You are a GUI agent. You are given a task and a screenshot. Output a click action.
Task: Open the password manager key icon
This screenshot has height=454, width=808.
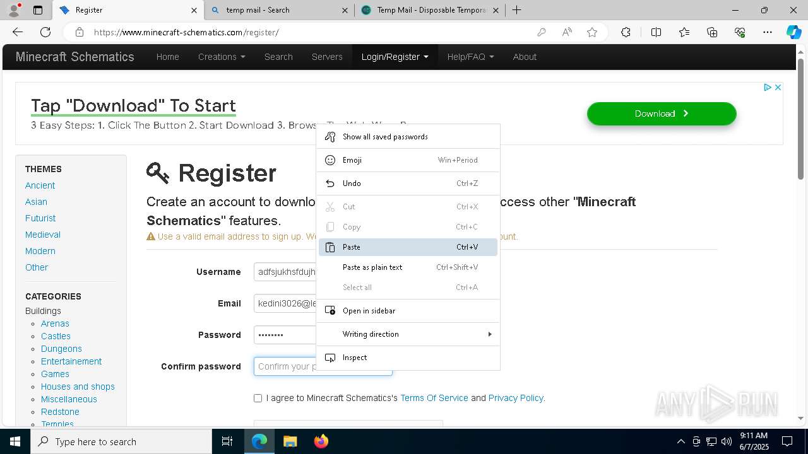(541, 32)
